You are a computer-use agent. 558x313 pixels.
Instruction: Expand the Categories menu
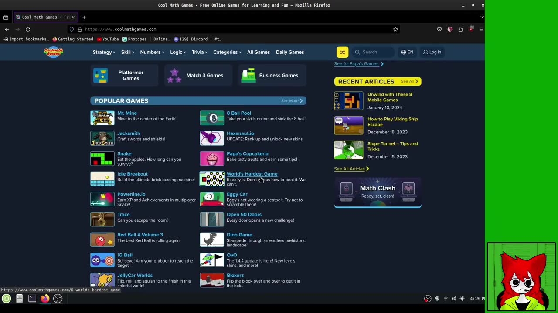click(x=227, y=52)
